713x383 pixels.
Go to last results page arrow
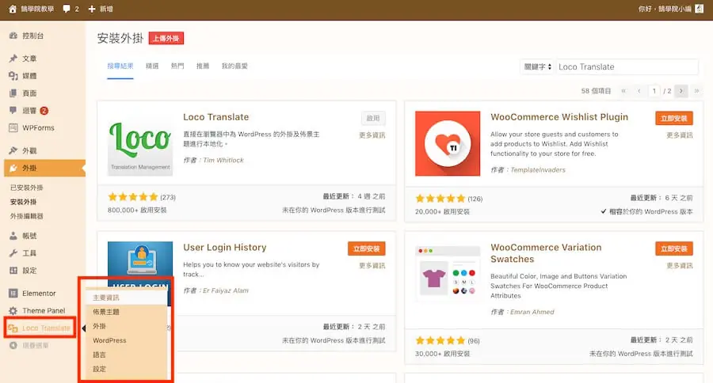pos(696,91)
